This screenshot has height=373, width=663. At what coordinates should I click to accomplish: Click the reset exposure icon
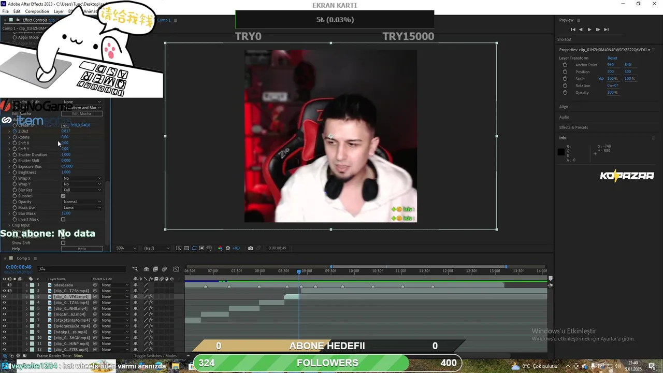tap(227, 248)
